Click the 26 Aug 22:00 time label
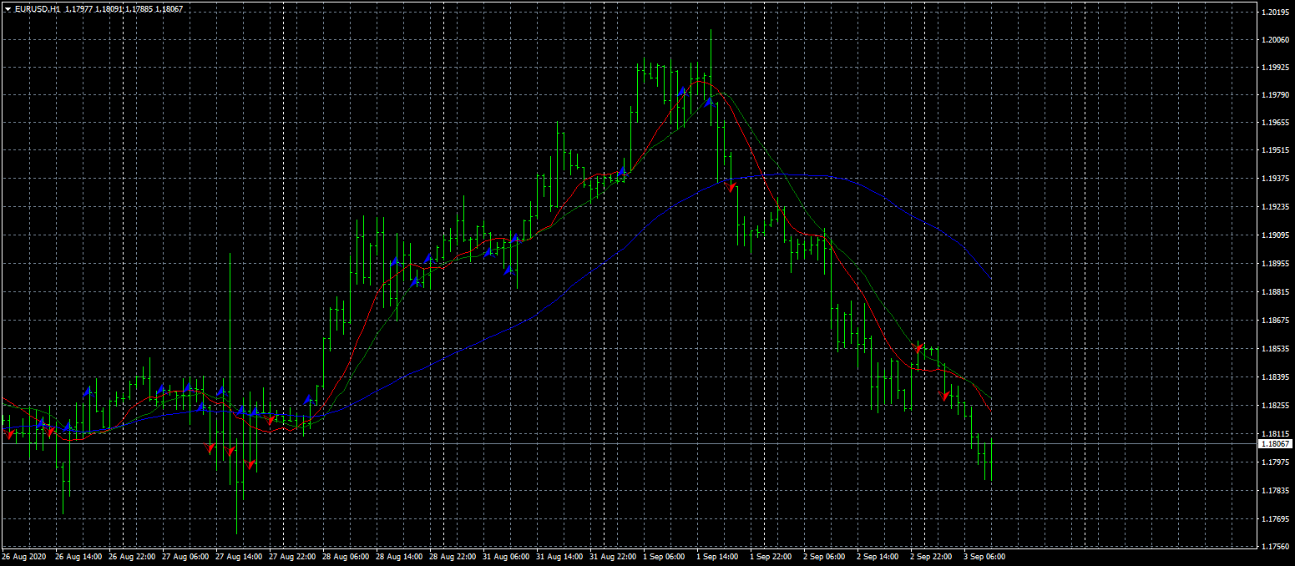The height and width of the screenshot is (566, 1295). [132, 557]
